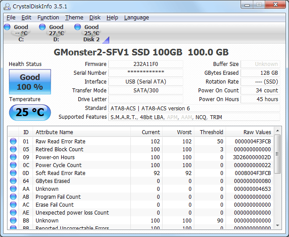Select the Unexpected power loss Count text
289x237 pixels.
[72, 212]
